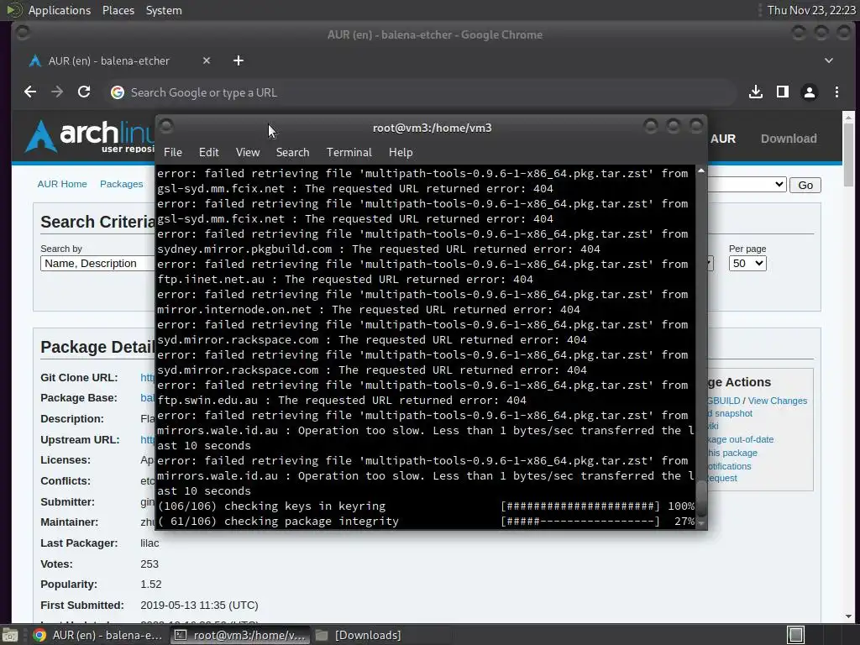860x645 pixels.
Task: Close the AUR balena-etcher tab
Action: point(207,60)
